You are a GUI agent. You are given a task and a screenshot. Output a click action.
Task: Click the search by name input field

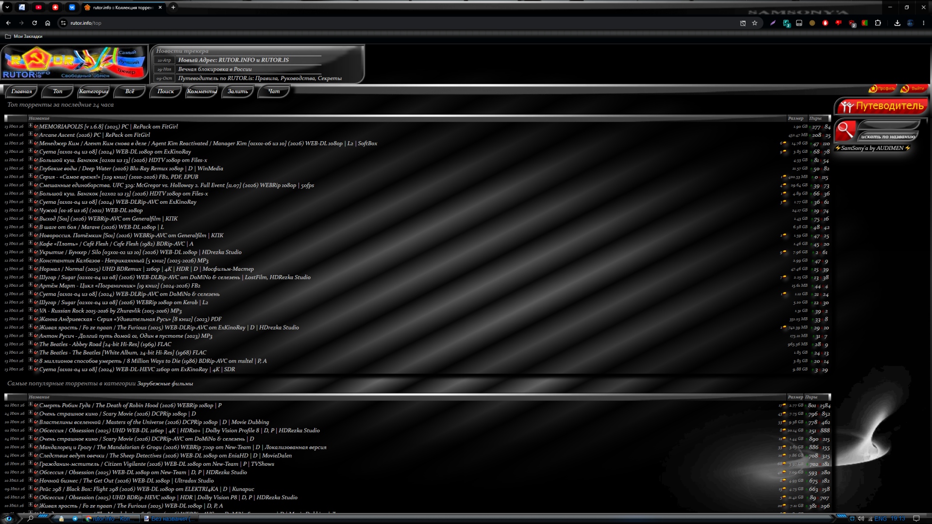pyautogui.click(x=889, y=125)
